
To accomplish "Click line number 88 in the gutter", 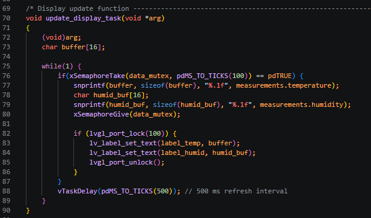I will (6, 191).
